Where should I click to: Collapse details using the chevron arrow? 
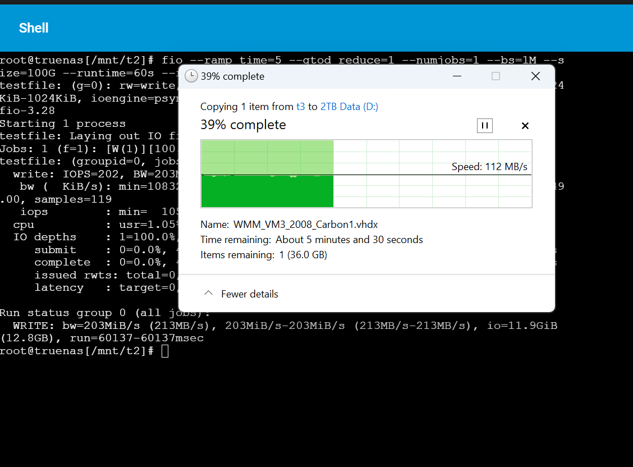[208, 294]
